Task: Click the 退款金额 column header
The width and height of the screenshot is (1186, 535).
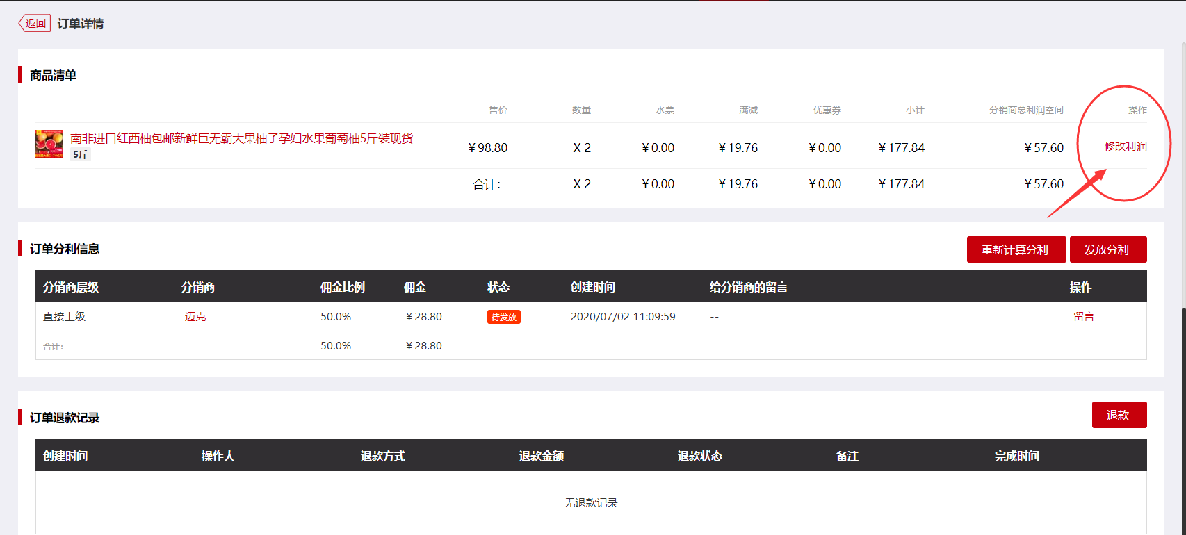Action: 541,456
